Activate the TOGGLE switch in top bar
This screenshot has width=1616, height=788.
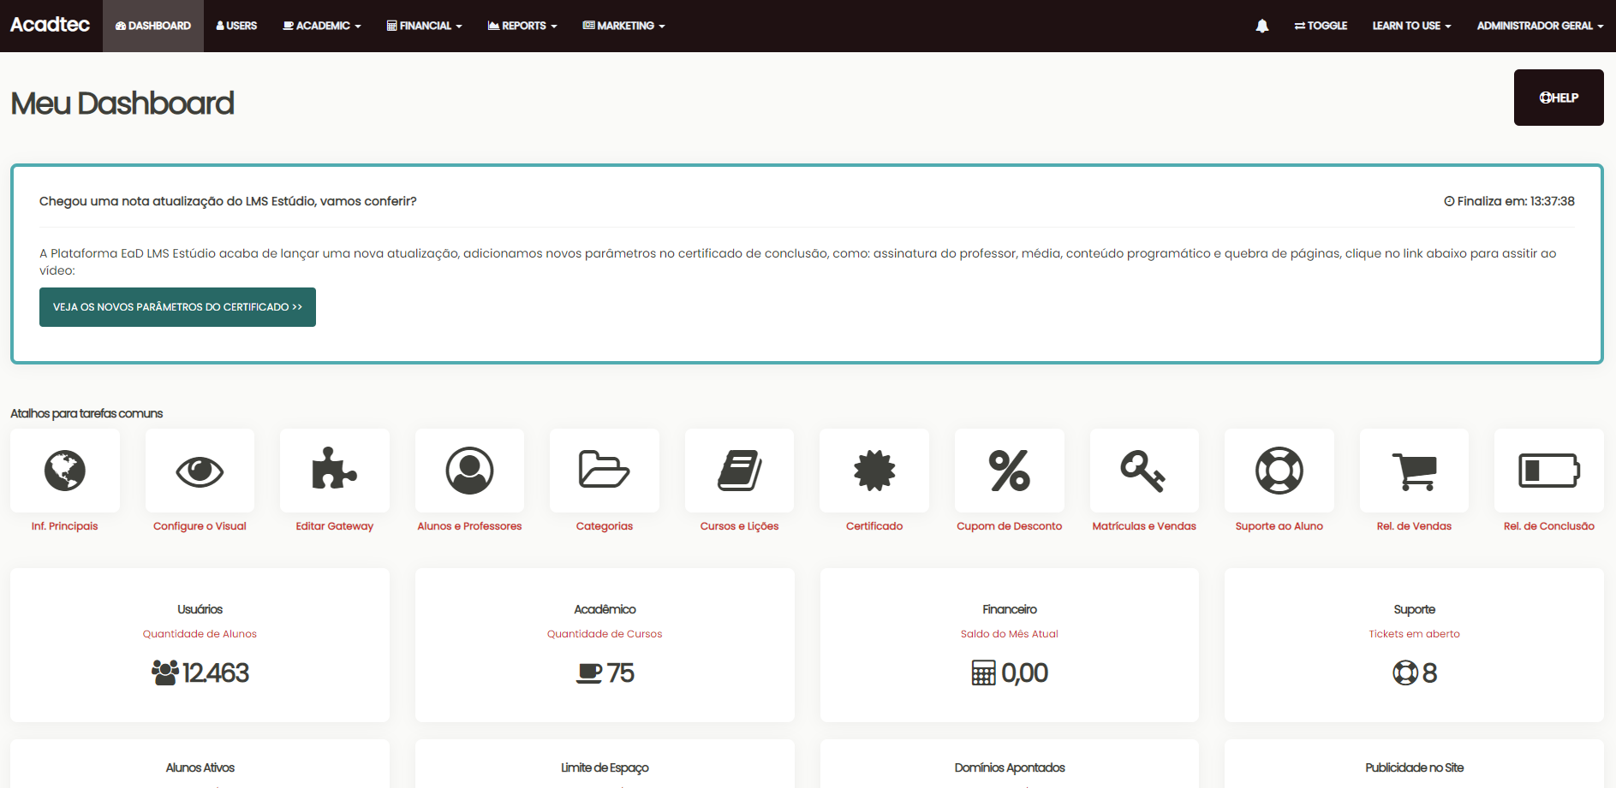(x=1320, y=26)
